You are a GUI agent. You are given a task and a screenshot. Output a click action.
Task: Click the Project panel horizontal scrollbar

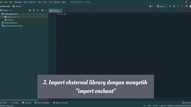pyautogui.click(x=19, y=100)
